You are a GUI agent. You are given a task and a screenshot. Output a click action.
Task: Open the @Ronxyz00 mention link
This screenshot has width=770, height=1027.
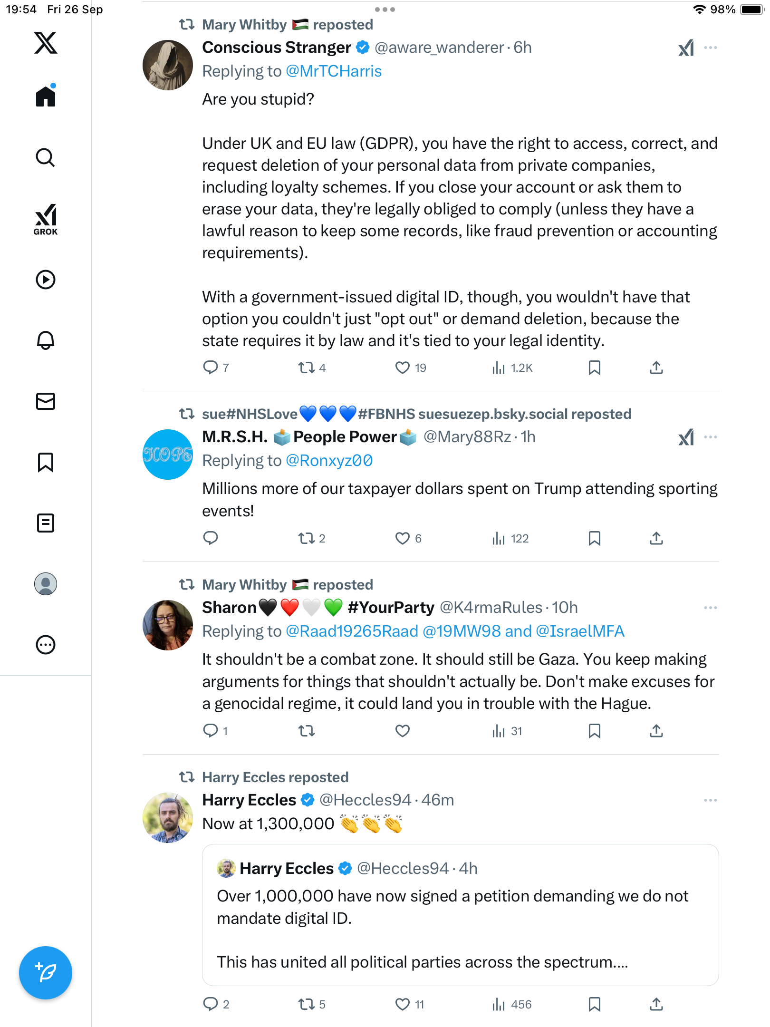pos(329,461)
